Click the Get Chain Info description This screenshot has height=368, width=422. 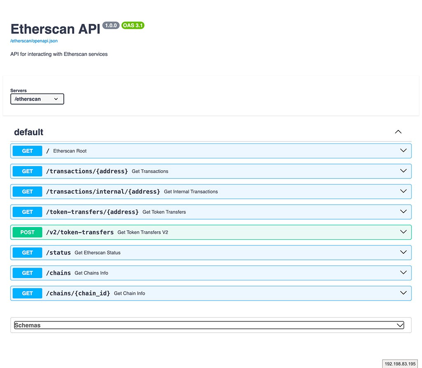pos(129,293)
